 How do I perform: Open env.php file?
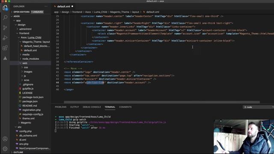(24, 144)
